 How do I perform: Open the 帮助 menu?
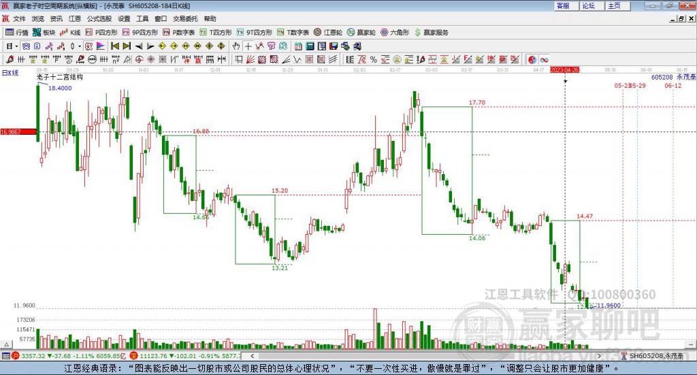pos(210,18)
